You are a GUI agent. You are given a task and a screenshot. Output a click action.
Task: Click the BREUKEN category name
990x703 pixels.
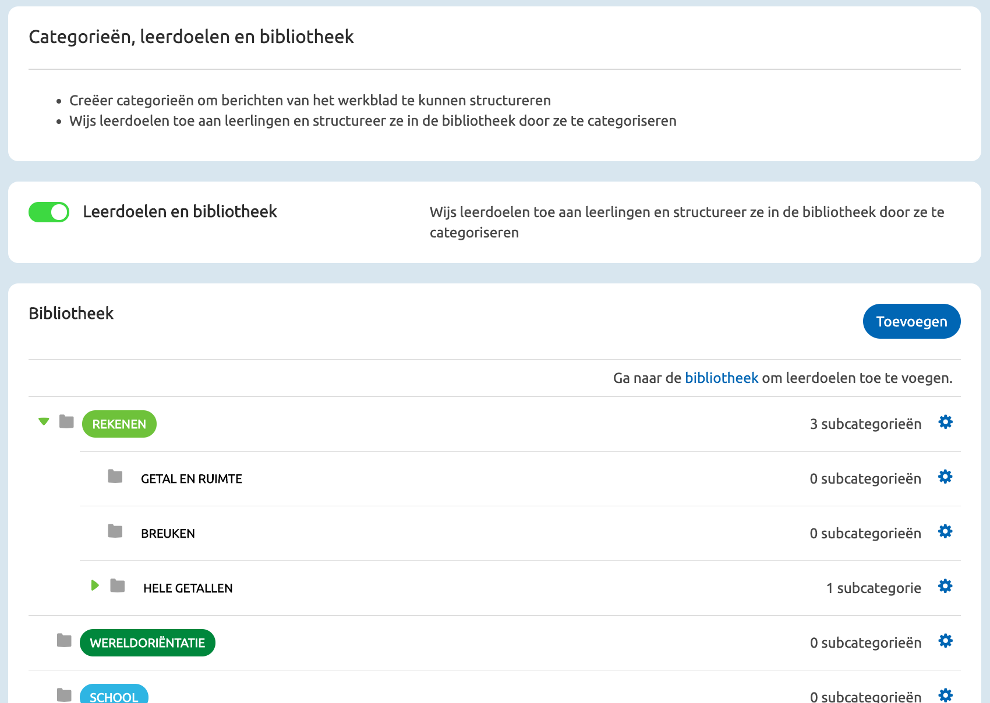tap(168, 533)
